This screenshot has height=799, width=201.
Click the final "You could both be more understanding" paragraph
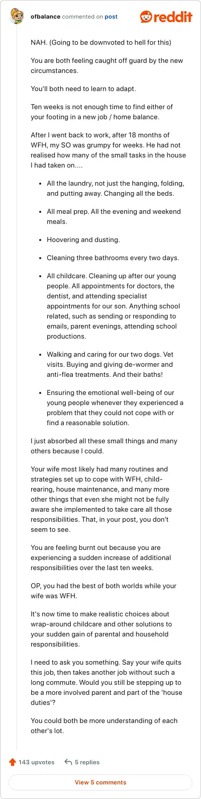pyautogui.click(x=104, y=726)
